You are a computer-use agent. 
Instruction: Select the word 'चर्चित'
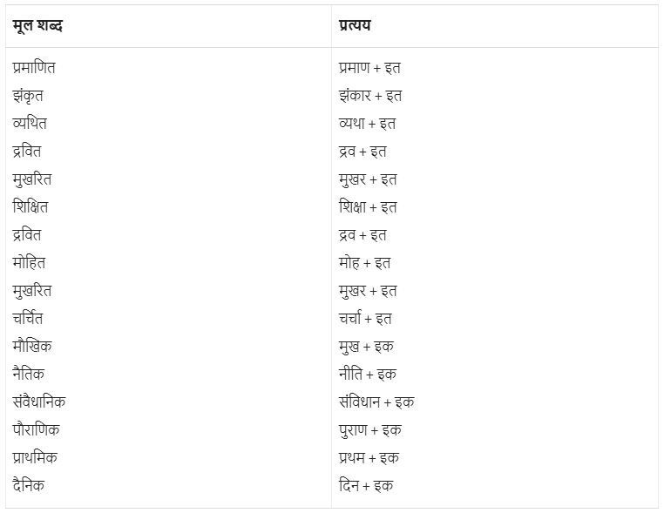point(28,318)
